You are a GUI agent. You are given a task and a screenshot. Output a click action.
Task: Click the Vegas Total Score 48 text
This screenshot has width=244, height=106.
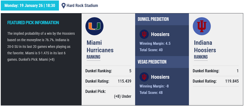(x=151, y=93)
